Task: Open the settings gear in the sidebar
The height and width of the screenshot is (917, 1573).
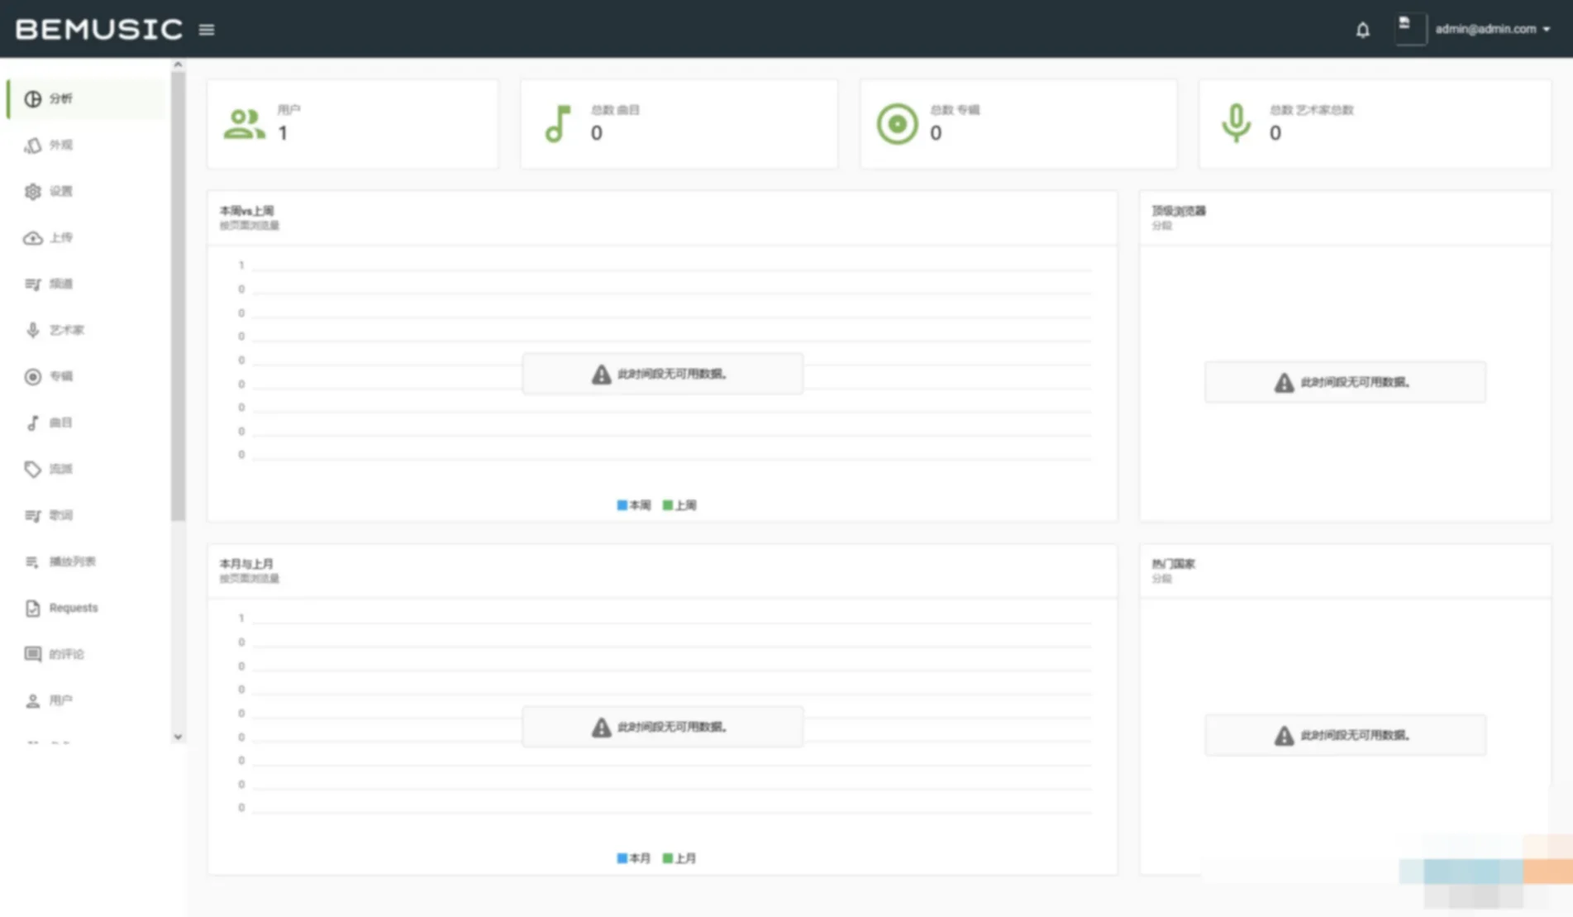Action: coord(32,192)
